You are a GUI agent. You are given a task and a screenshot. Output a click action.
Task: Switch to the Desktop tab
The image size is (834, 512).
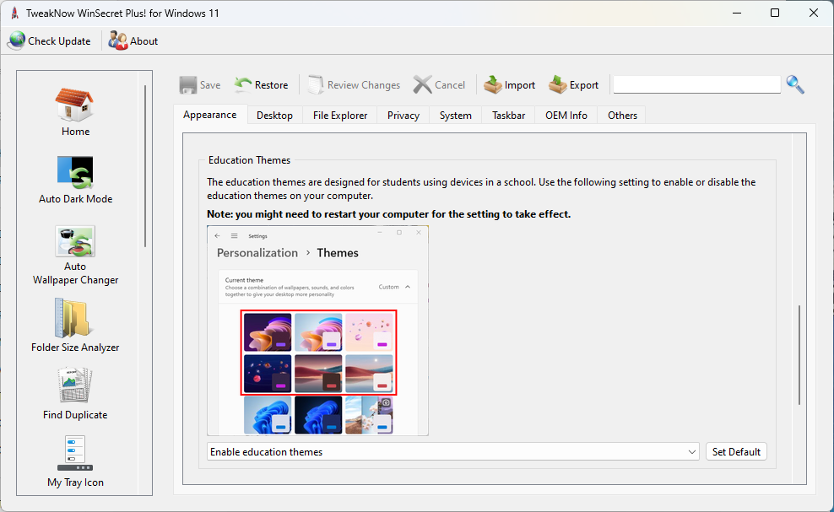(x=274, y=116)
